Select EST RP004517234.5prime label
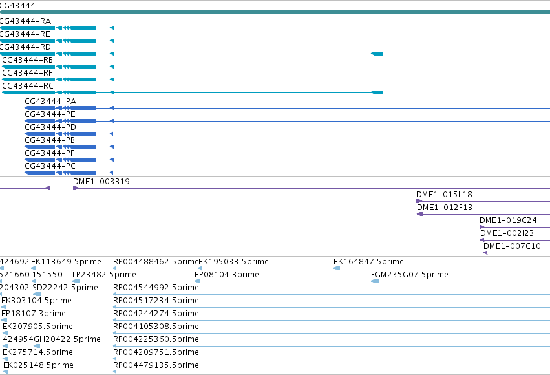550x375 pixels. (x=156, y=301)
